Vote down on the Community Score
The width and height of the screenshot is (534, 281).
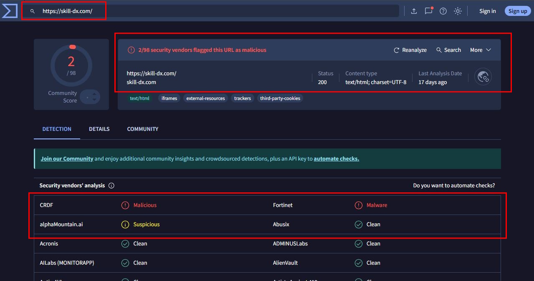coord(94,100)
